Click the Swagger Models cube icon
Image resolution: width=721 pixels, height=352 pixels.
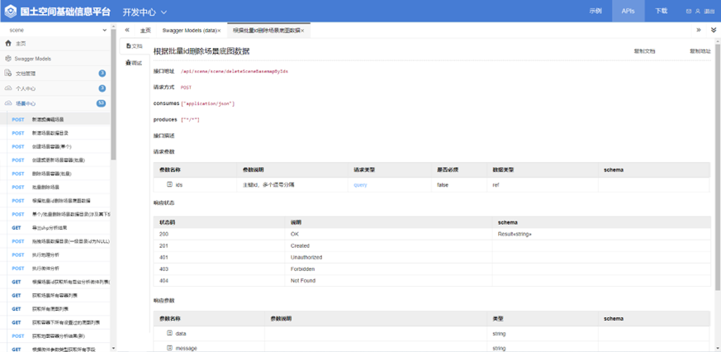(8, 59)
